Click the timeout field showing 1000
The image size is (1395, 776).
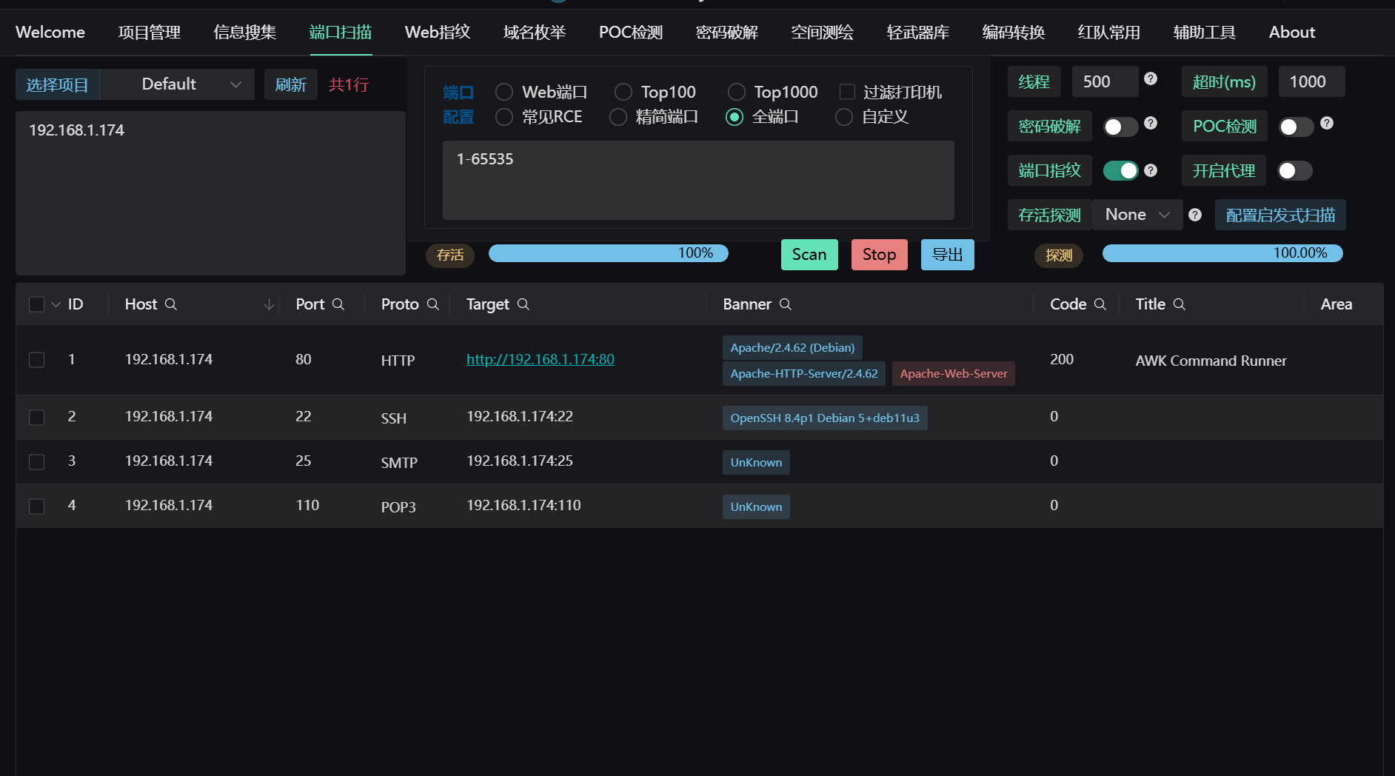1311,81
